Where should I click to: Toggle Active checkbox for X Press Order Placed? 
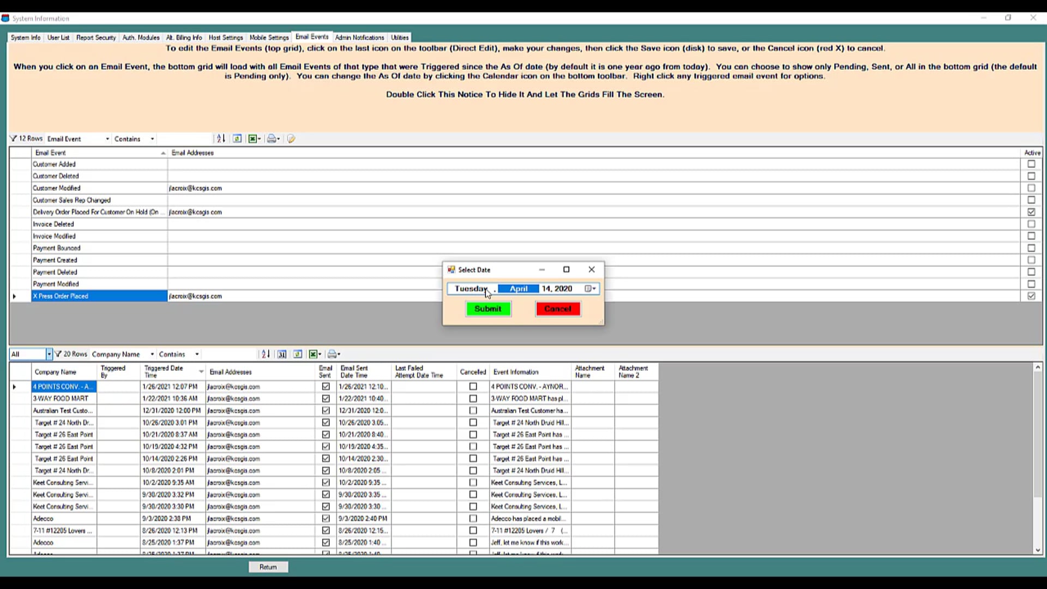1031,296
